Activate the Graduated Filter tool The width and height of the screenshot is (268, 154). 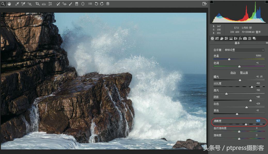point(77,4)
